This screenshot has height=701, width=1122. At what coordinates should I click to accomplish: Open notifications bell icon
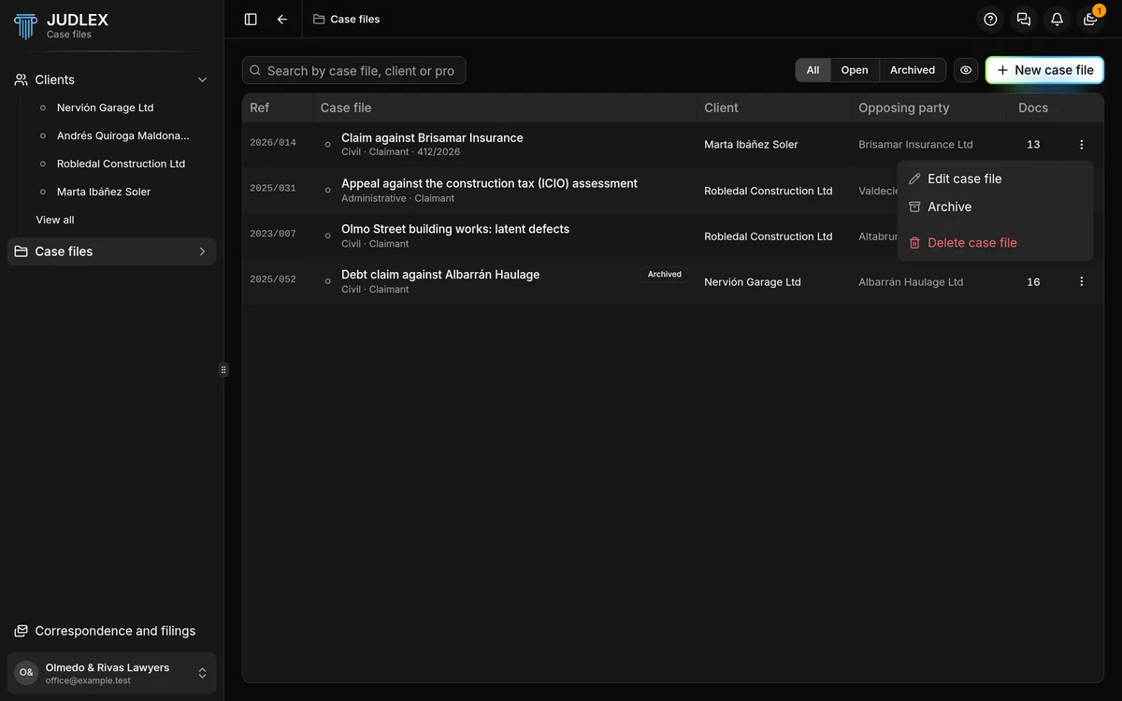pos(1057,19)
